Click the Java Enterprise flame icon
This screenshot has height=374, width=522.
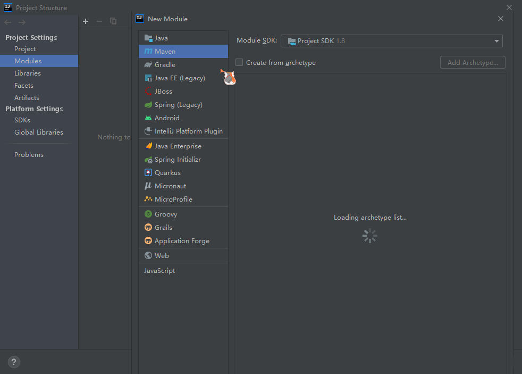(148, 146)
